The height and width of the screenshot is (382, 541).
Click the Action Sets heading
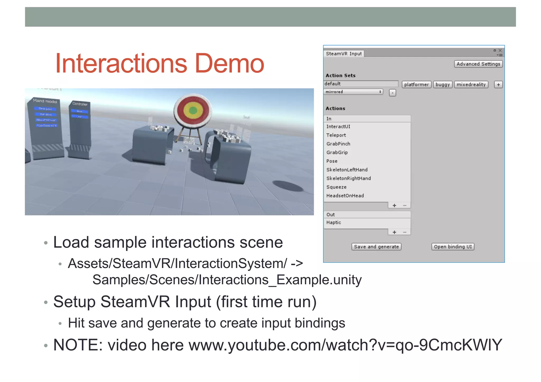pos(341,76)
